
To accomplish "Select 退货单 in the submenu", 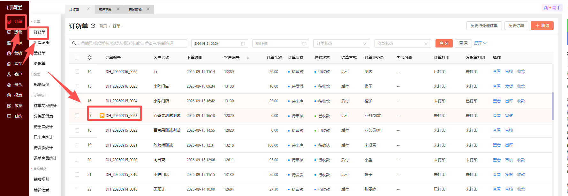I will tap(40, 64).
